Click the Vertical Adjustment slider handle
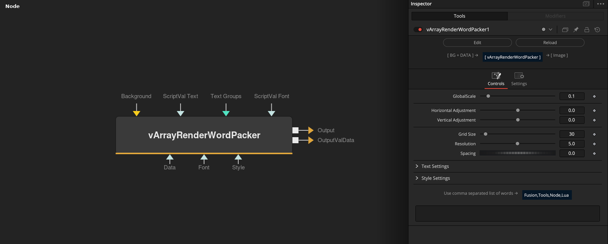 (x=518, y=120)
